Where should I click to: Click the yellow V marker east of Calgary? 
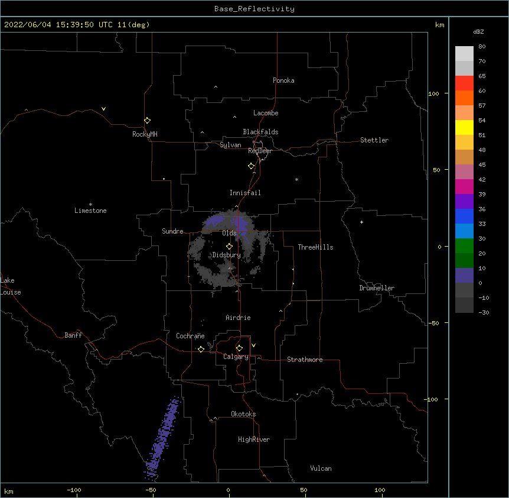coord(253,345)
